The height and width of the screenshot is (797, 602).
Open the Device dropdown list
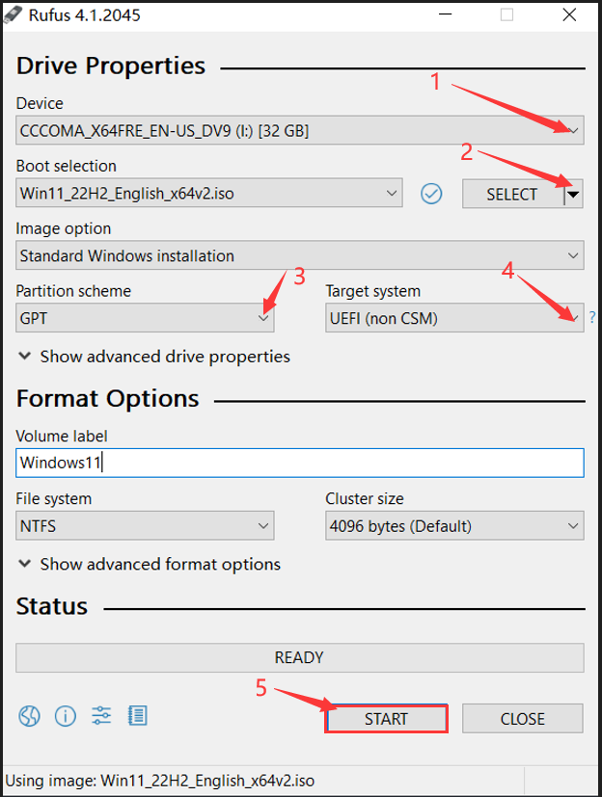pos(300,131)
